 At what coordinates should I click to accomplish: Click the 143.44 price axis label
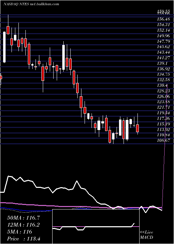(x=164, y=52)
